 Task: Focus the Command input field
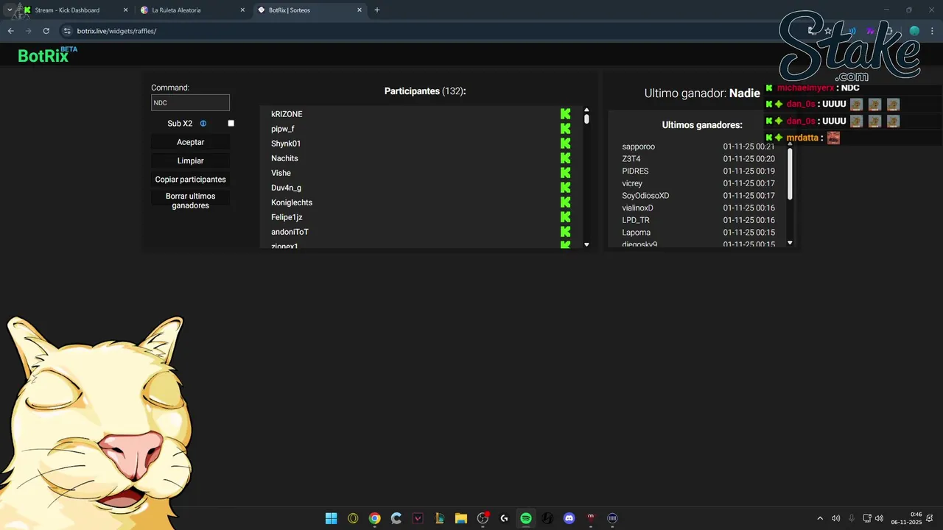(190, 103)
